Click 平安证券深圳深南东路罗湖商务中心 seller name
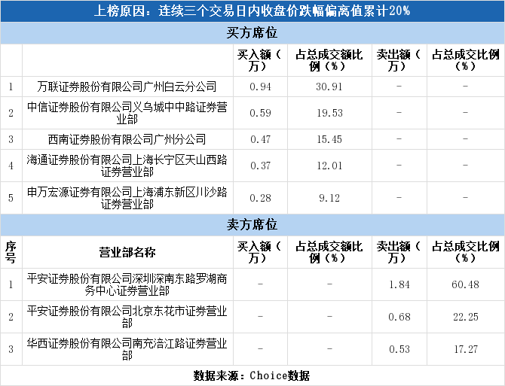 (x=127, y=284)
